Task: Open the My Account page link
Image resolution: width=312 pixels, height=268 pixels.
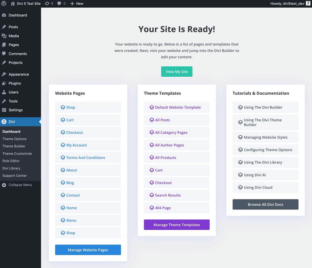Action: click(88, 145)
